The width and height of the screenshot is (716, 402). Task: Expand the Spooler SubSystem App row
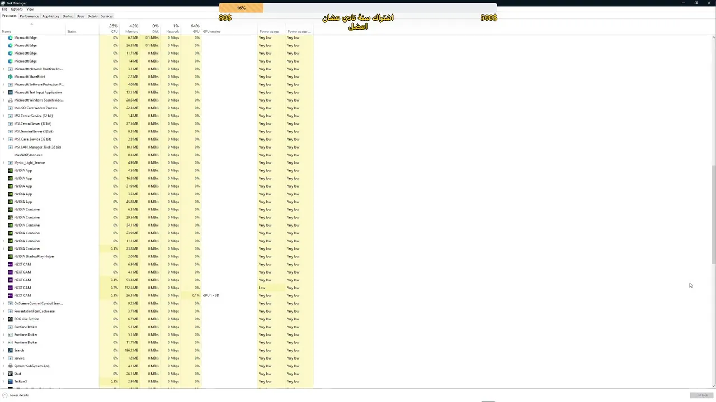coord(4,366)
